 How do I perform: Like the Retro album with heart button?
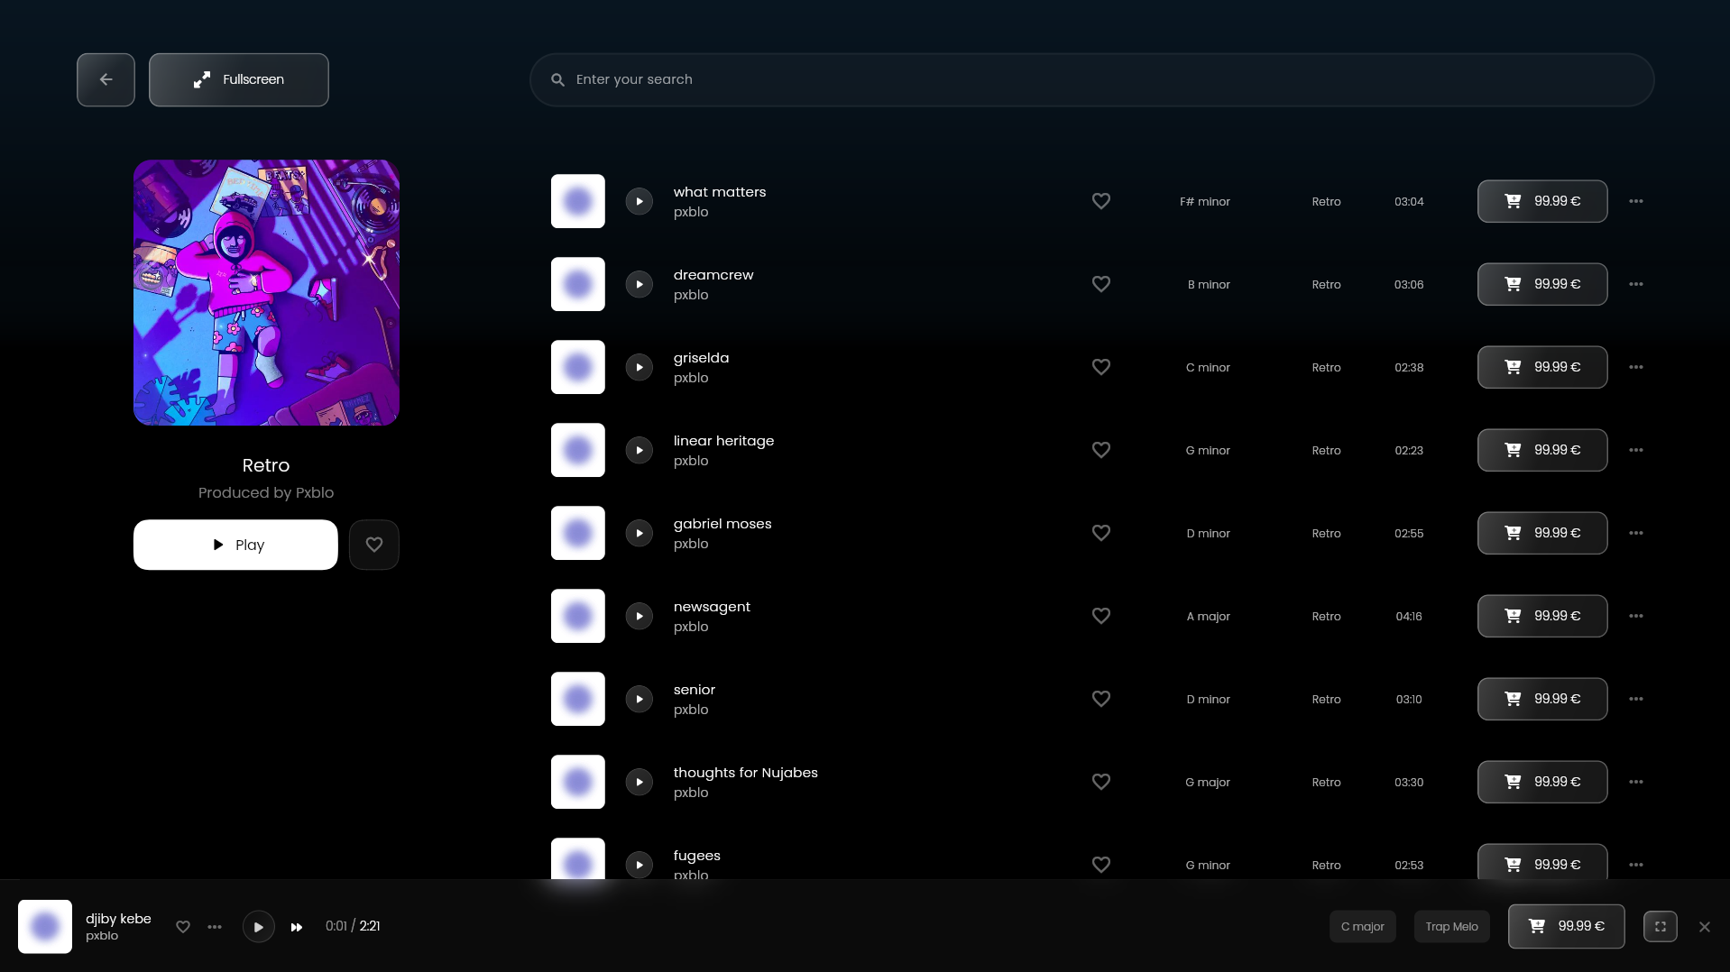click(x=374, y=545)
